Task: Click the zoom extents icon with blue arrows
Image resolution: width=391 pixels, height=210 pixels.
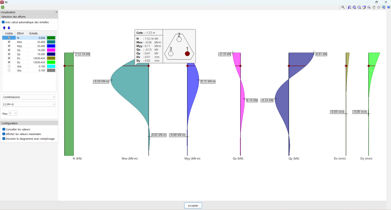Action: click(x=354, y=8)
